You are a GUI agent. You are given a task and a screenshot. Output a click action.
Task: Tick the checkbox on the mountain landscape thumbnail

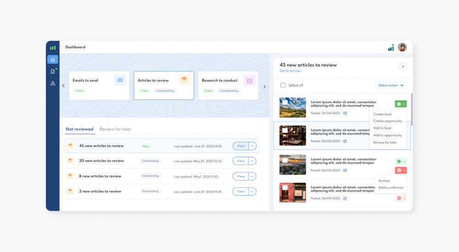pyautogui.click(x=285, y=103)
